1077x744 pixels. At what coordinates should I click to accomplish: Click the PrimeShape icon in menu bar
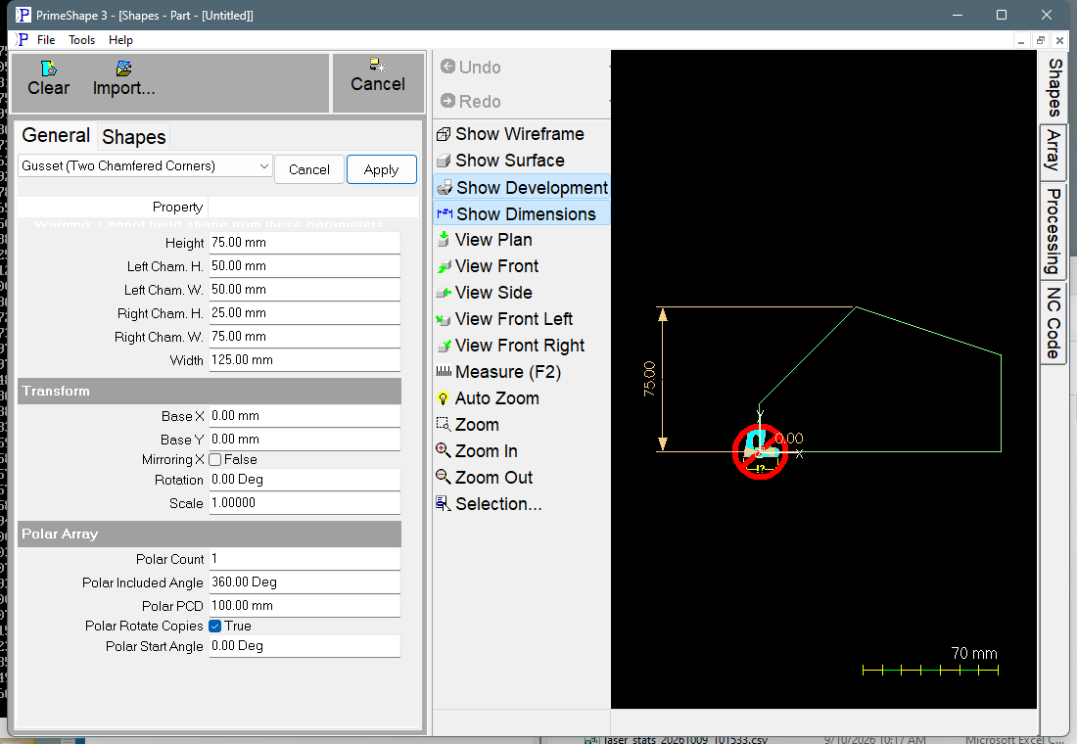coord(23,39)
